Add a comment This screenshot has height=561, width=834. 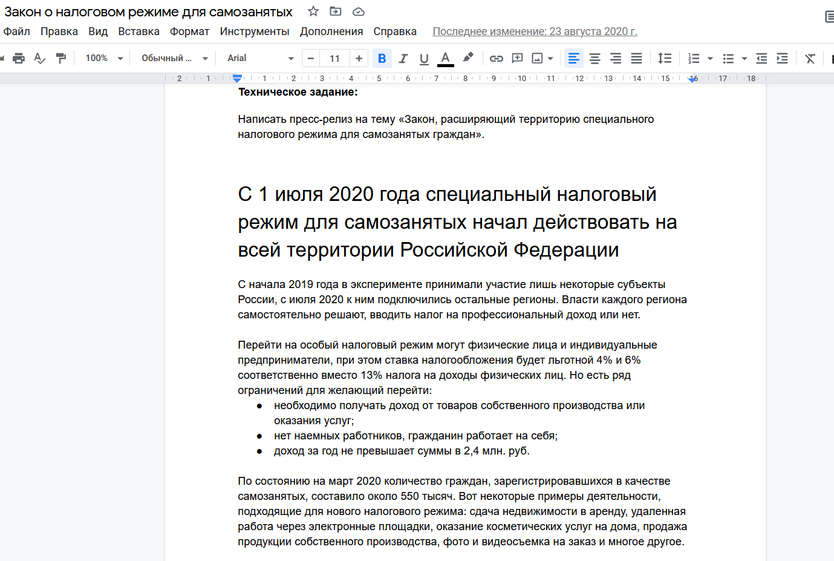pyautogui.click(x=517, y=58)
